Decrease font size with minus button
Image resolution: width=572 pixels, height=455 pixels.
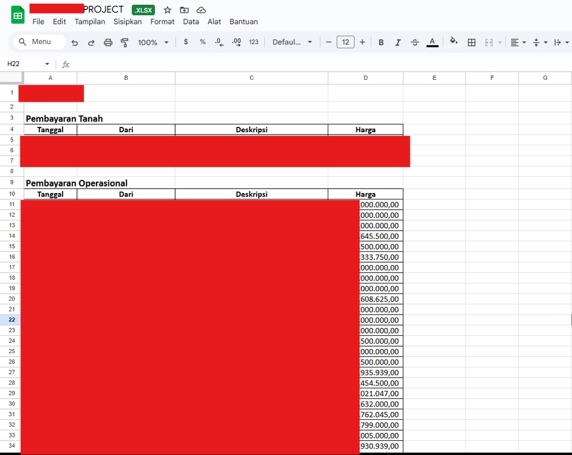tap(329, 42)
